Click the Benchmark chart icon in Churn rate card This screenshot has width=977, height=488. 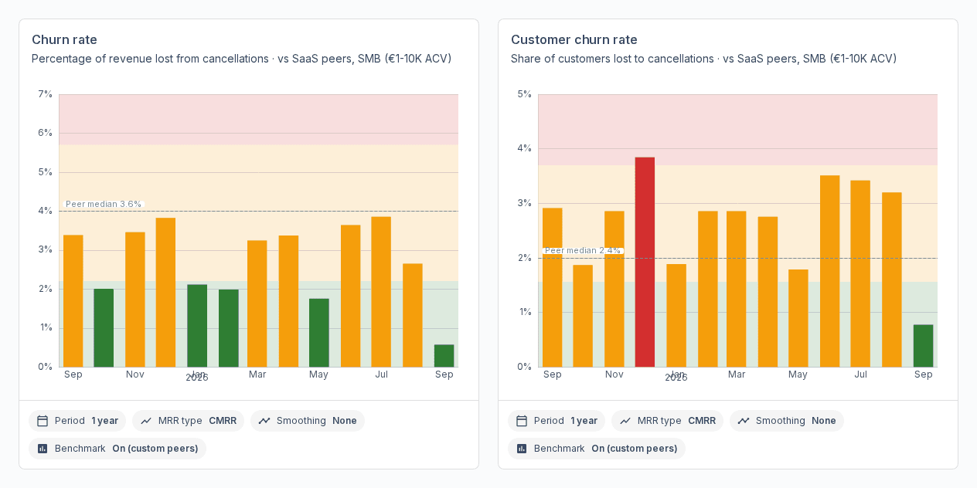click(43, 449)
